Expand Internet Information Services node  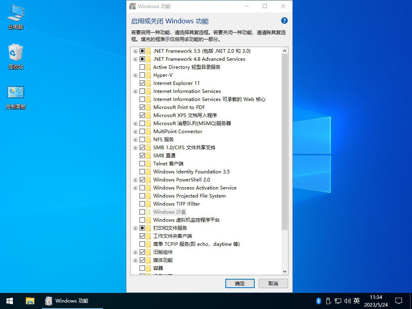point(135,91)
